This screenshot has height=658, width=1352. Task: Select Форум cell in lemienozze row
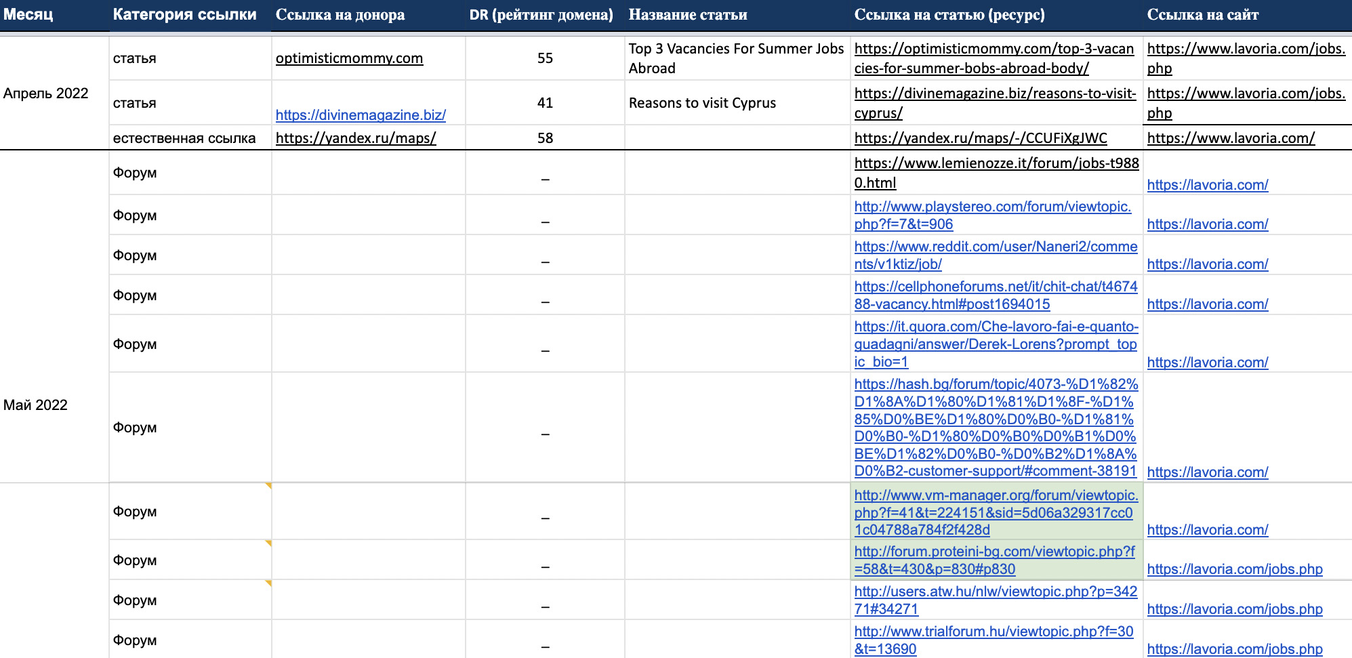point(190,173)
